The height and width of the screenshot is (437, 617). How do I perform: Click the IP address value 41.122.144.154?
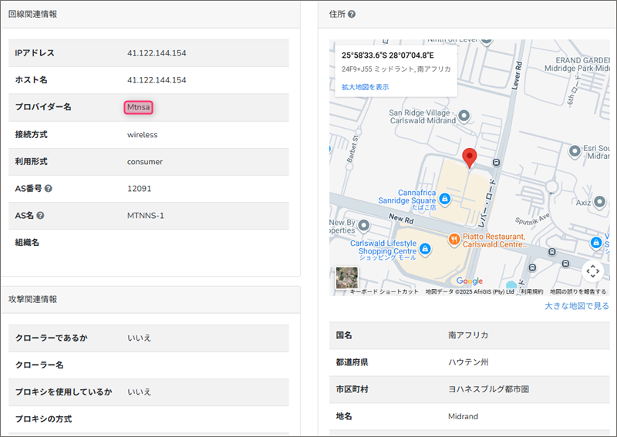pos(157,53)
